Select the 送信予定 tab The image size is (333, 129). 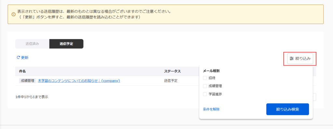click(x=66, y=44)
